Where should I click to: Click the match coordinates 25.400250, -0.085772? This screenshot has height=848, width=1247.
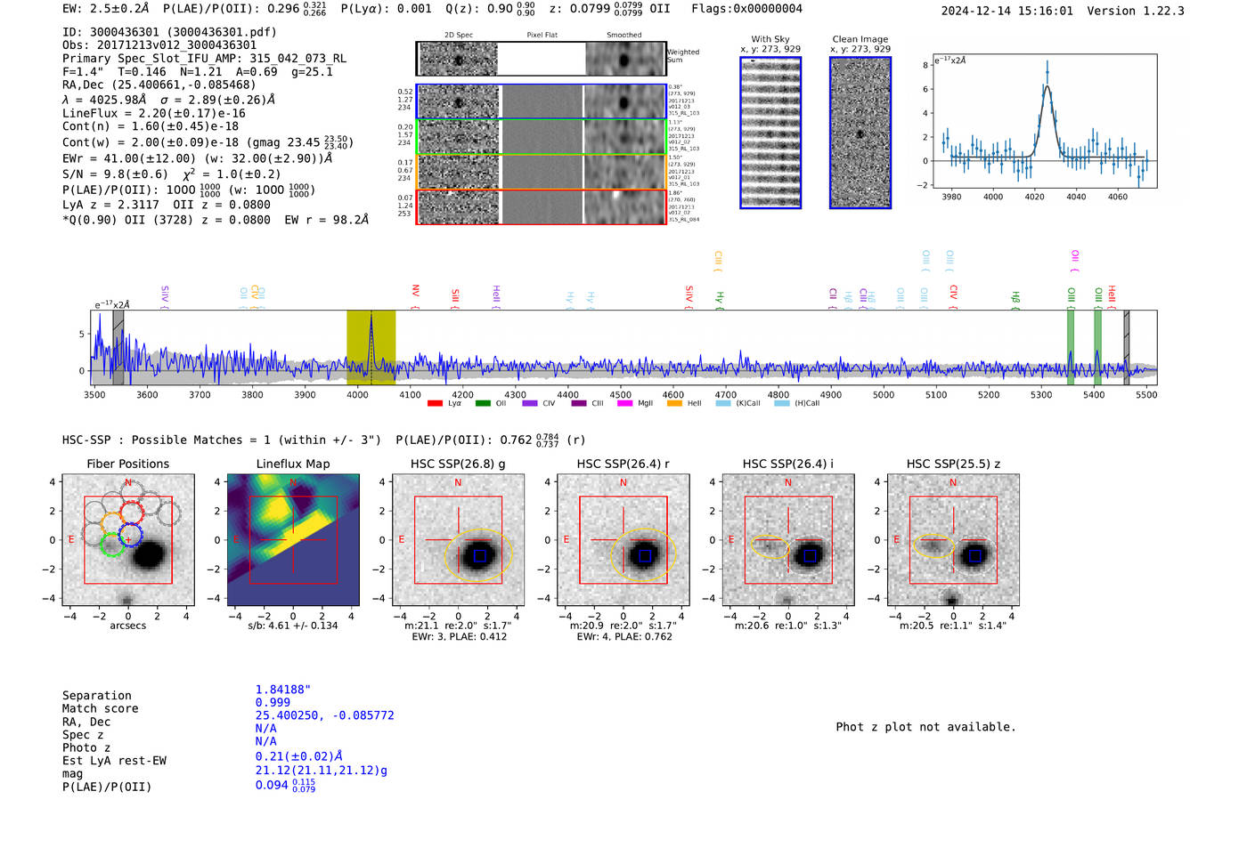click(324, 715)
